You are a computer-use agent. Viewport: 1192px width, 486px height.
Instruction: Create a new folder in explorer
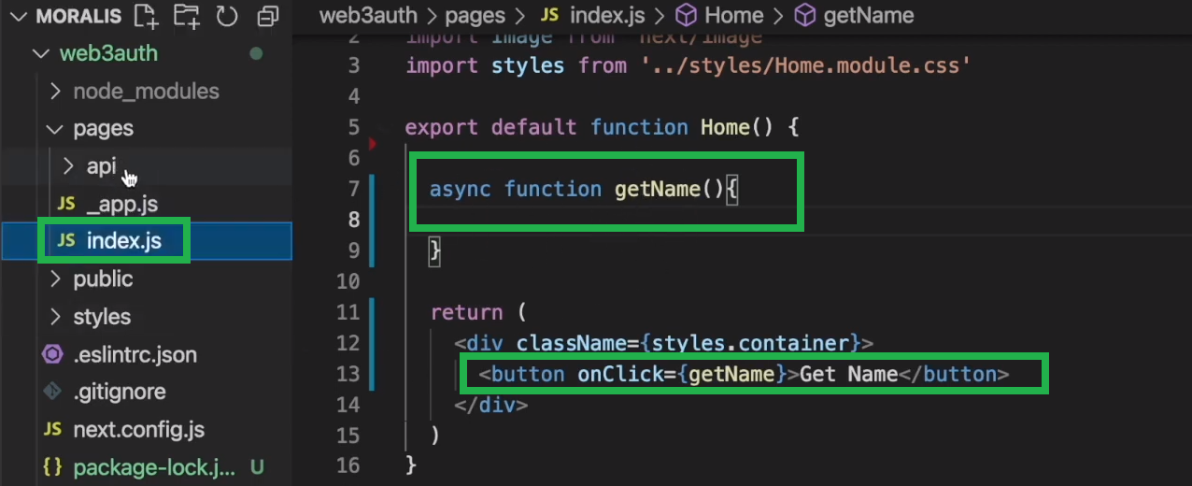pos(187,16)
